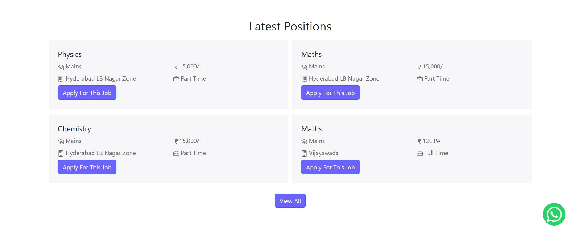This screenshot has height=228, width=580.
Task: Apply for the Hyderabad Maths part-time job
Action: coord(330,93)
